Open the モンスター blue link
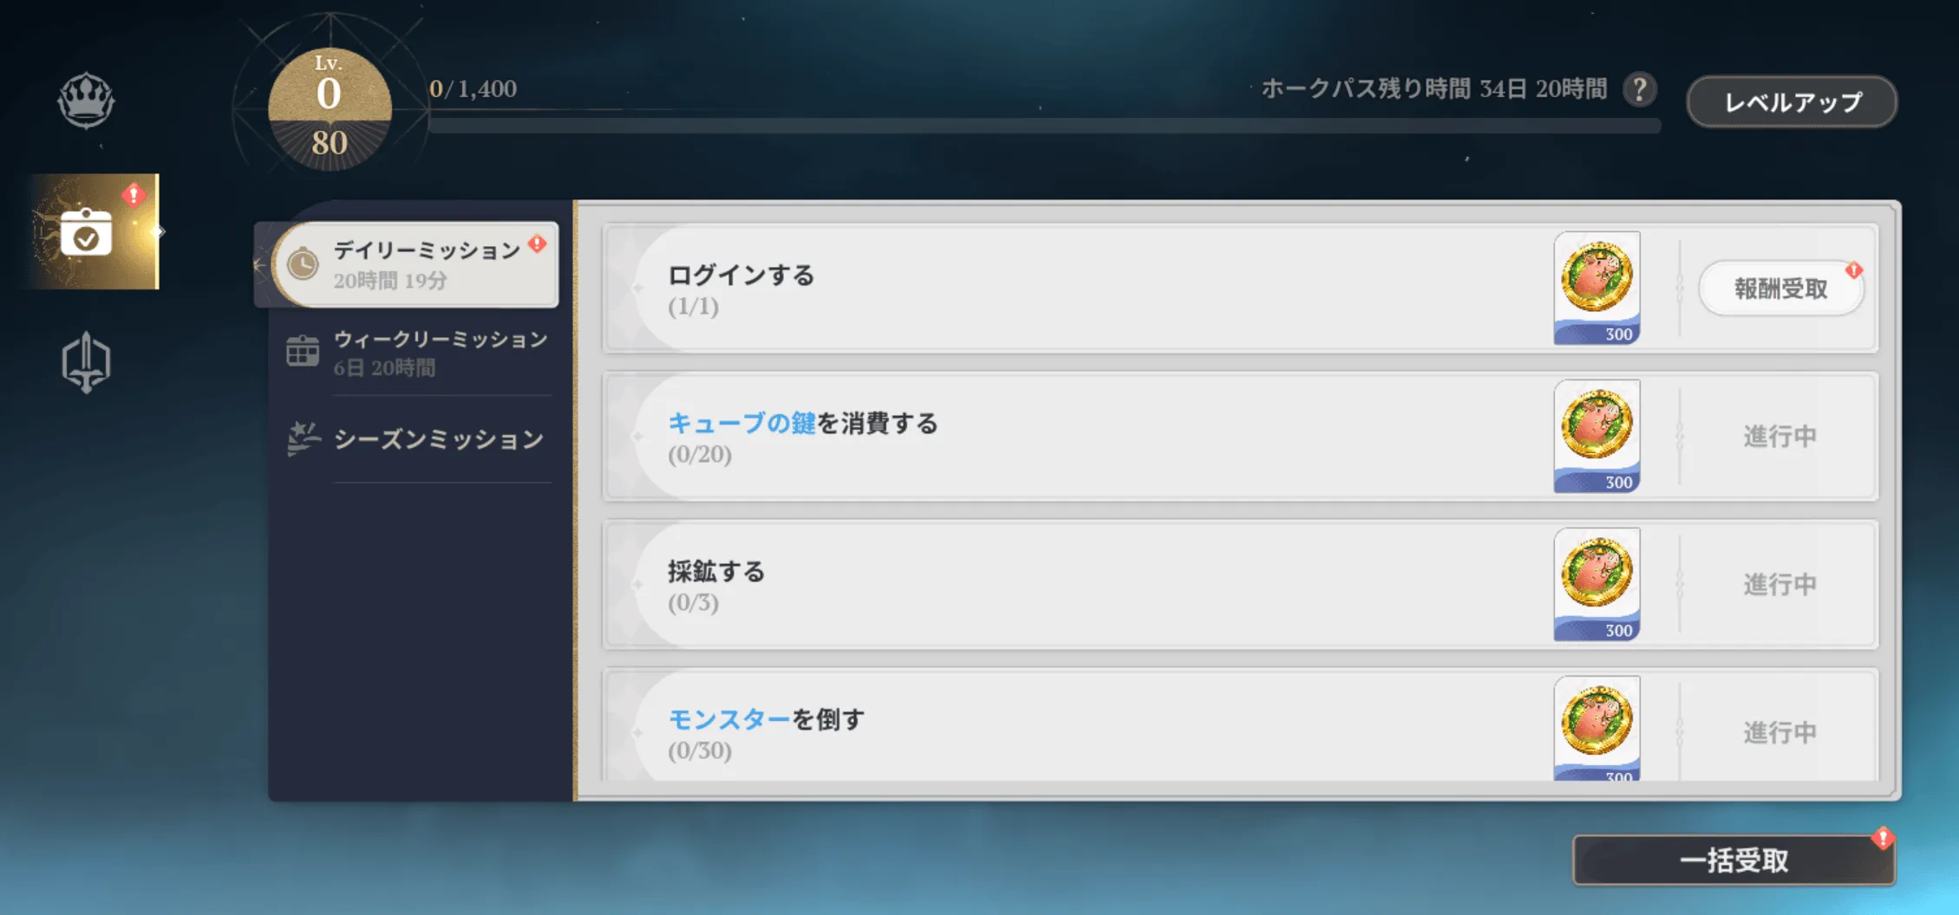The width and height of the screenshot is (1959, 915). 728,718
